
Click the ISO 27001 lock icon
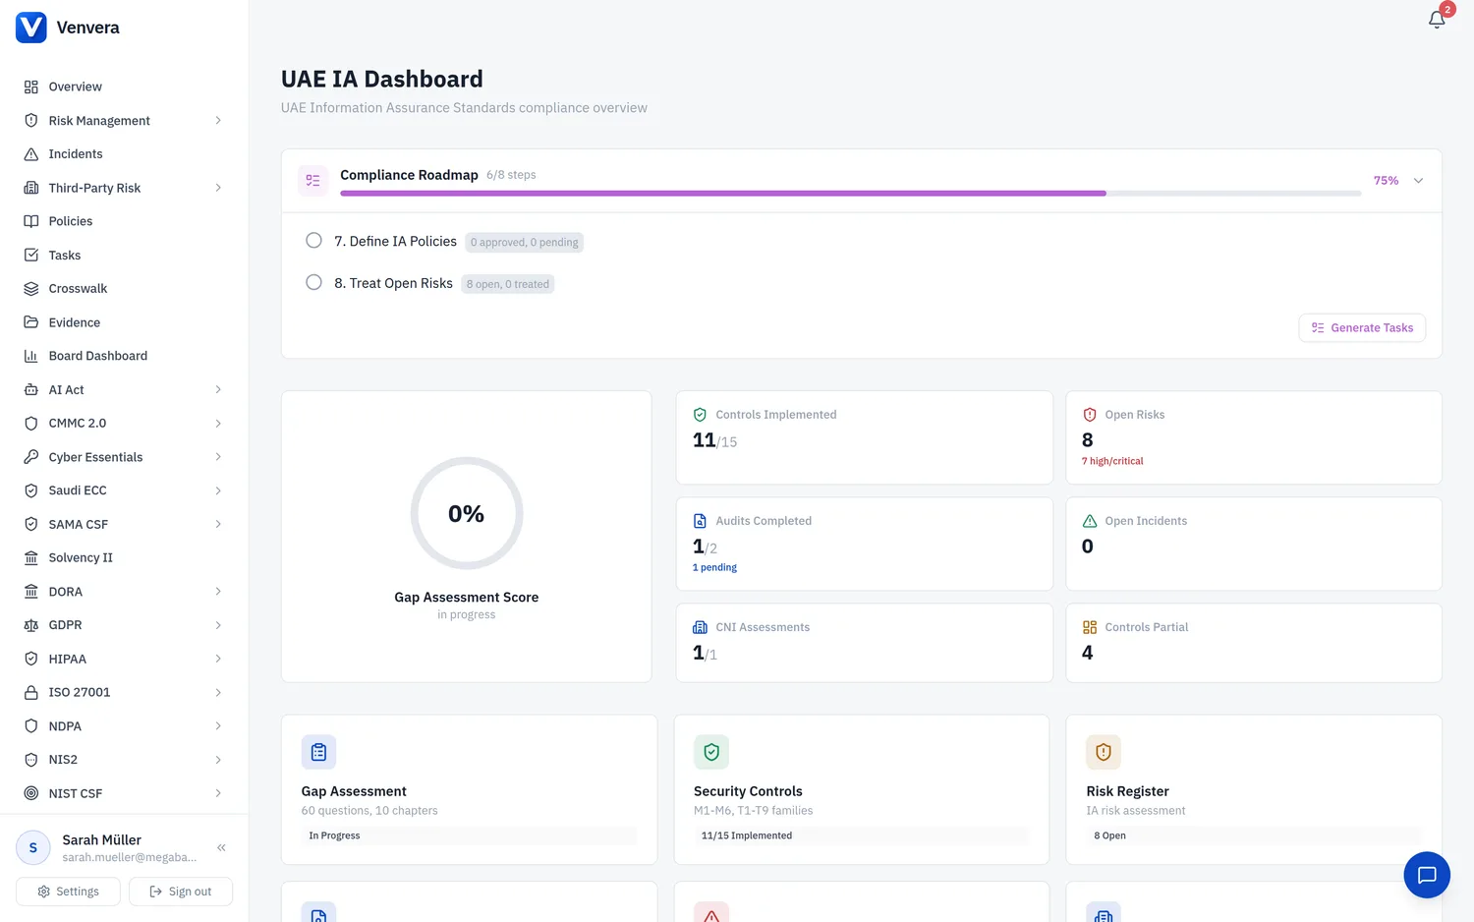point(31,693)
